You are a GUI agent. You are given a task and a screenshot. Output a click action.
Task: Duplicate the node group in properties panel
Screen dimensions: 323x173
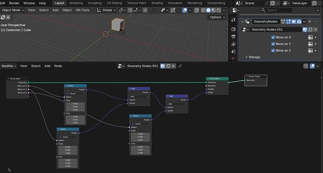coord(310,30)
